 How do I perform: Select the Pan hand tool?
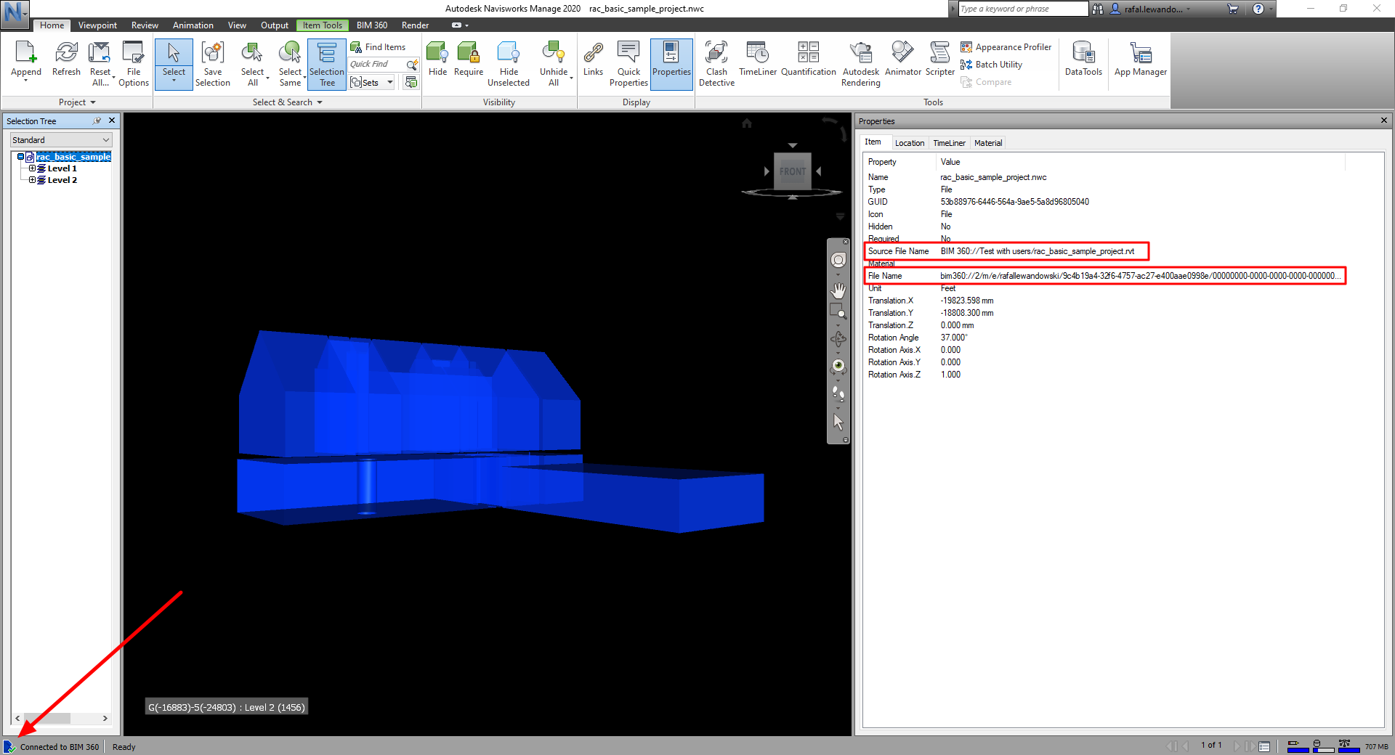[x=838, y=290]
